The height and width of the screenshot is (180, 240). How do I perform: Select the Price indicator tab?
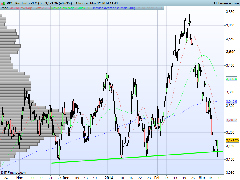coord(4,8)
